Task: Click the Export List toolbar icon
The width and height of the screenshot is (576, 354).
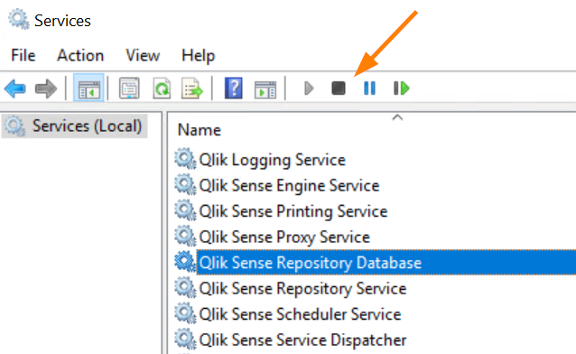Action: (x=191, y=88)
